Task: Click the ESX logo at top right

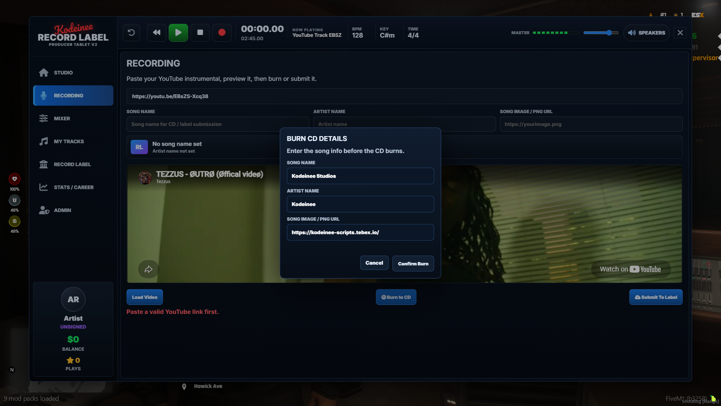Action: [698, 15]
